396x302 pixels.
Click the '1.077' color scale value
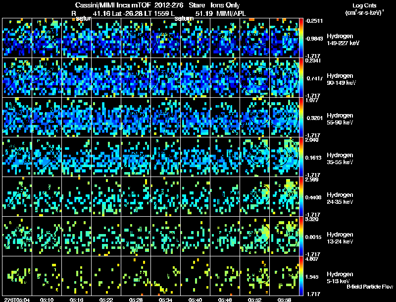pos(312,100)
